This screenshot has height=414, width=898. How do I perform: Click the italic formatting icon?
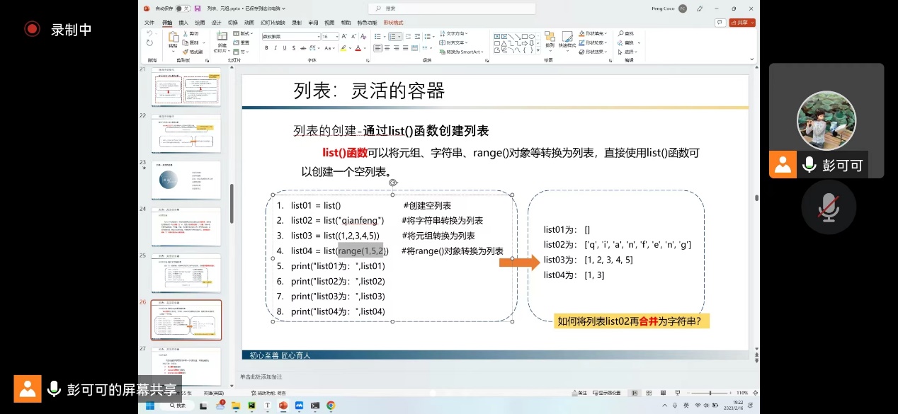pos(275,49)
